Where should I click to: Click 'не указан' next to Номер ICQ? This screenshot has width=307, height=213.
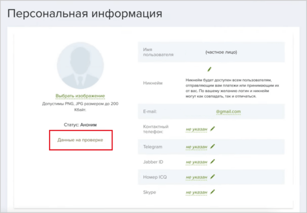tap(196, 177)
